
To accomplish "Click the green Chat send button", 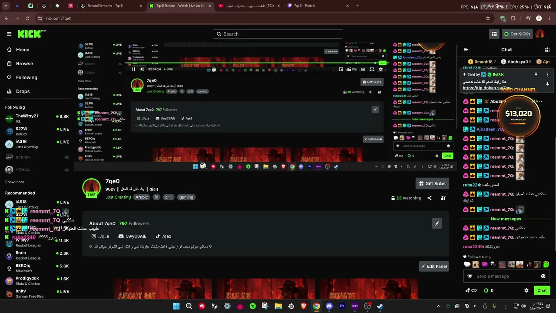I will tap(542, 290).
